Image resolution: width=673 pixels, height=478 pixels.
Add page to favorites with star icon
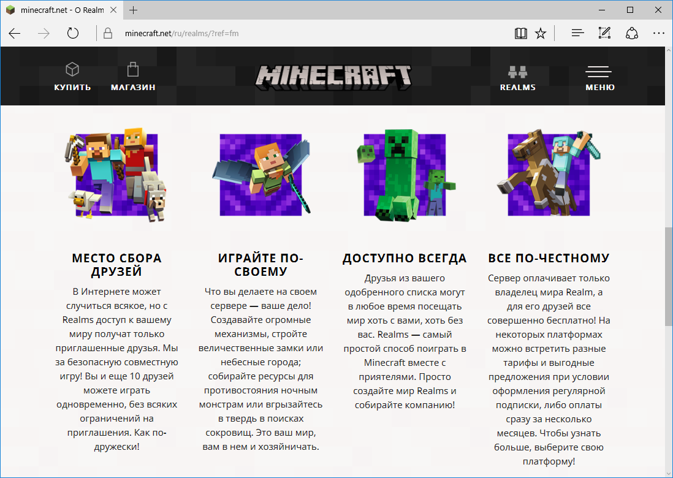pos(540,33)
